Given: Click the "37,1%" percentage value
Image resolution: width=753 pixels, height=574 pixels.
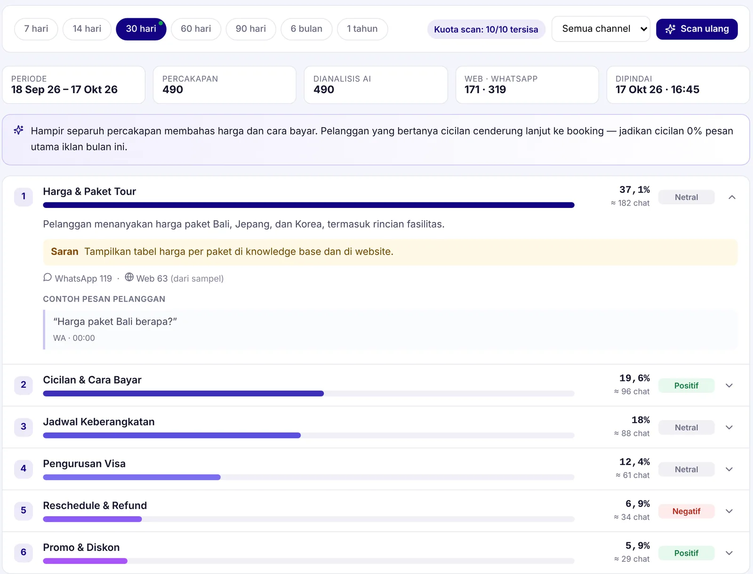Looking at the screenshot, I should [x=634, y=190].
